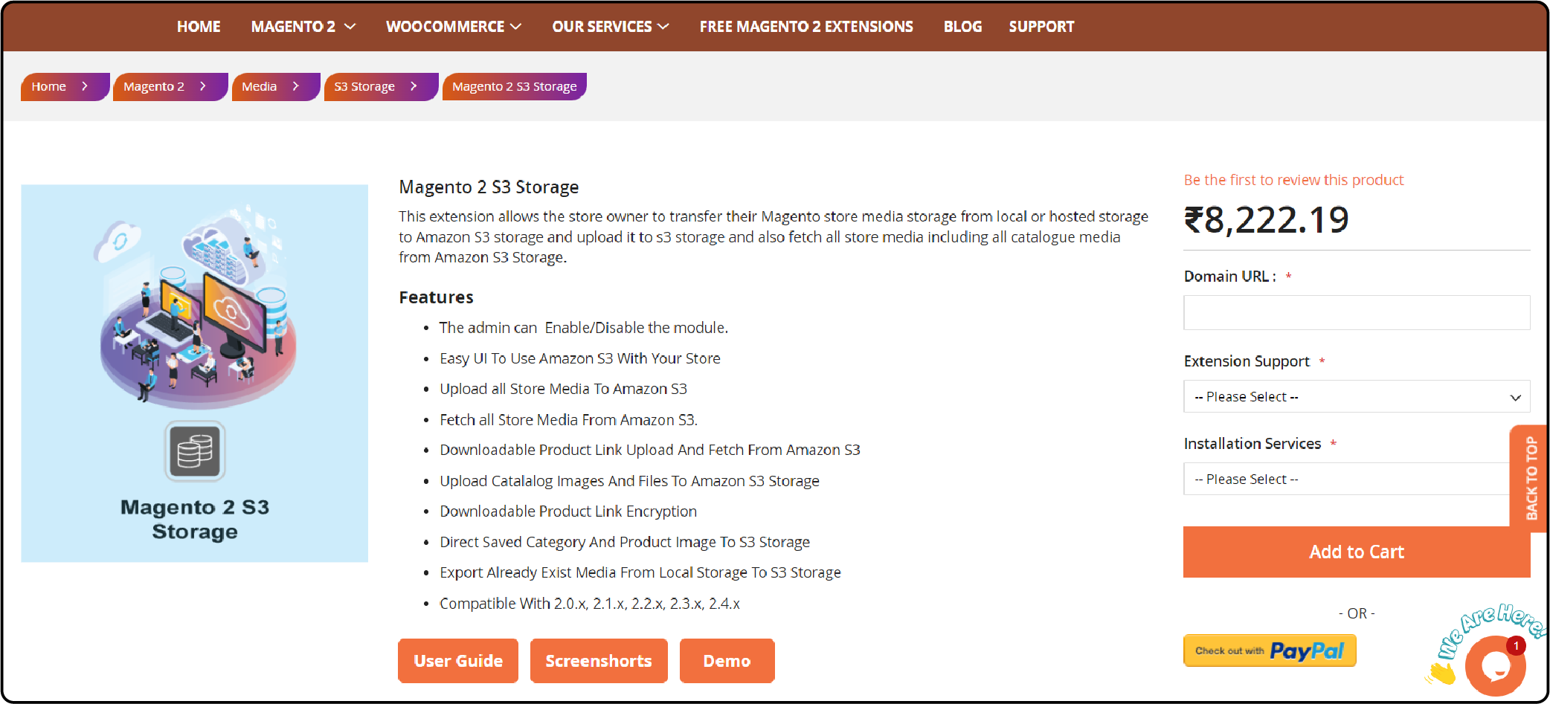Open the SUPPORT menu item
1550x704 pixels.
coord(1041,27)
